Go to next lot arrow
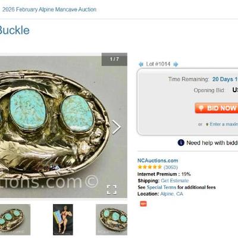 176,64
